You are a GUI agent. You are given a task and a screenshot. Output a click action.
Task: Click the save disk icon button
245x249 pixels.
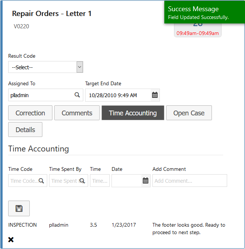pos(19,208)
